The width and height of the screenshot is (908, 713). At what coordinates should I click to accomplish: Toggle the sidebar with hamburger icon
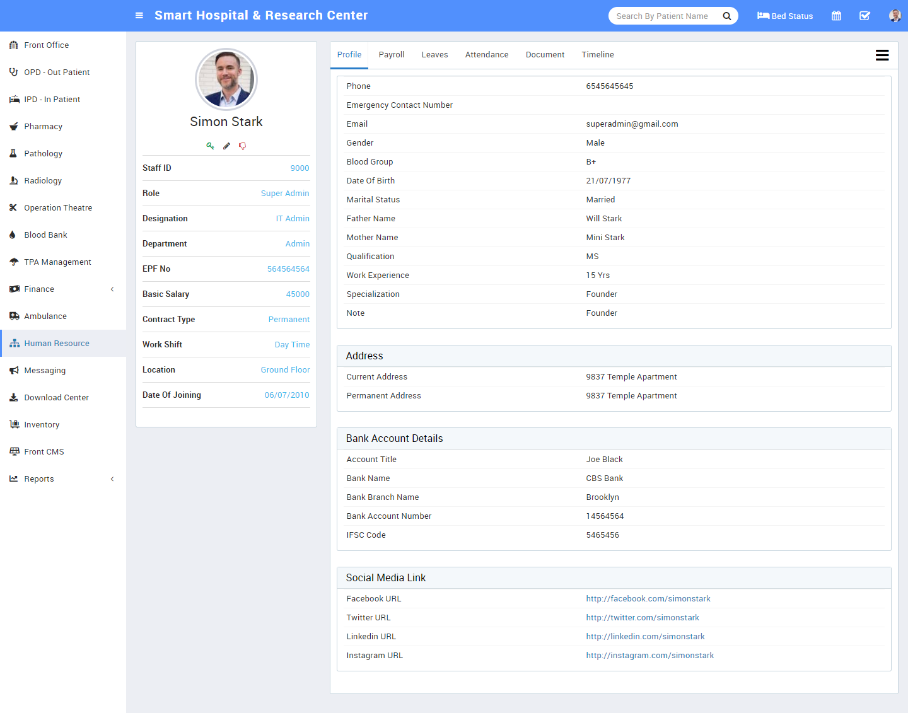click(139, 16)
